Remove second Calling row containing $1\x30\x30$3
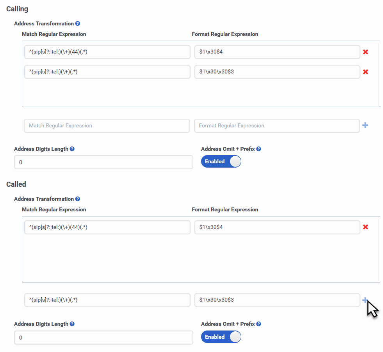The image size is (383, 352). 365,72
